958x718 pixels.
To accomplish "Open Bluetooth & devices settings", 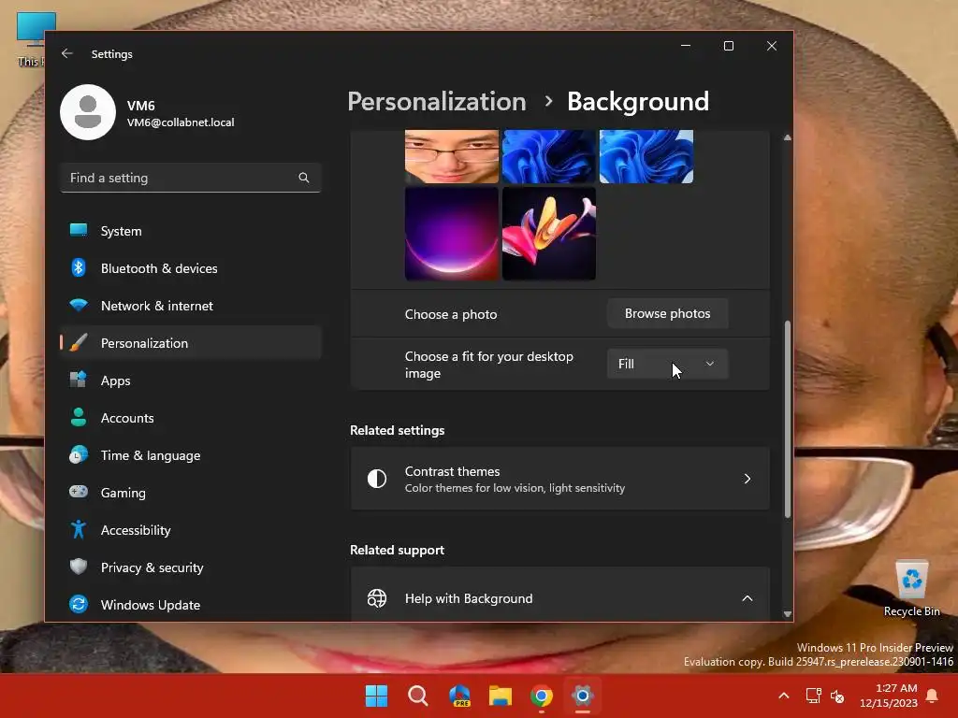I will click(191, 268).
